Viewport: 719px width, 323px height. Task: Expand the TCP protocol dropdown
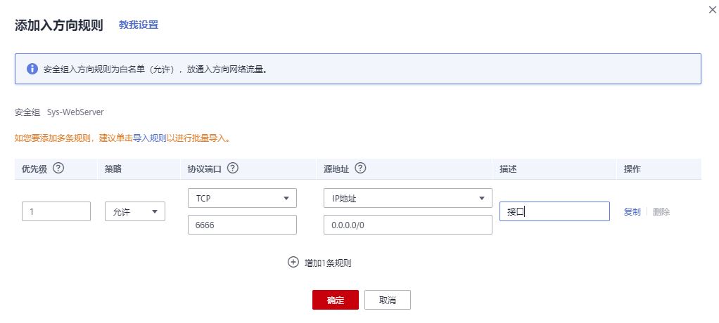[242, 198]
